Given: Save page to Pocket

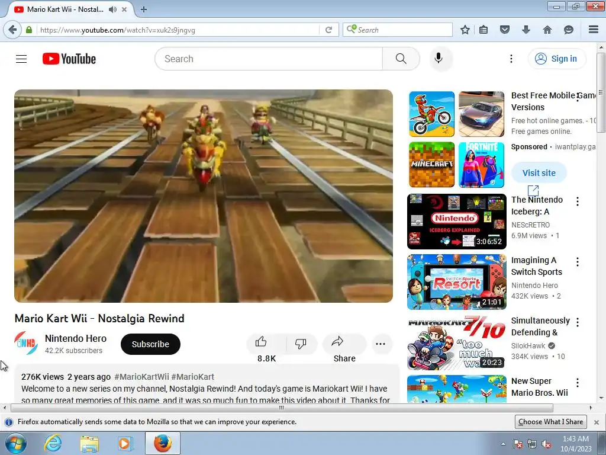Looking at the screenshot, I should pos(504,30).
